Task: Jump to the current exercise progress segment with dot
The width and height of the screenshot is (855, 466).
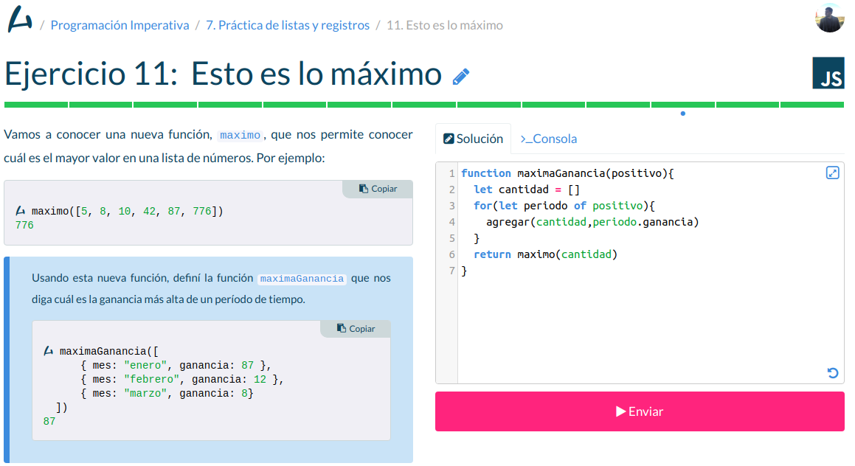Action: pos(682,105)
